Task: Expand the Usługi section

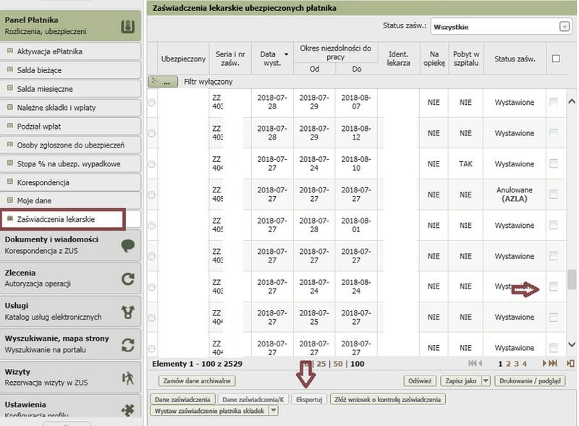Action: coord(70,311)
